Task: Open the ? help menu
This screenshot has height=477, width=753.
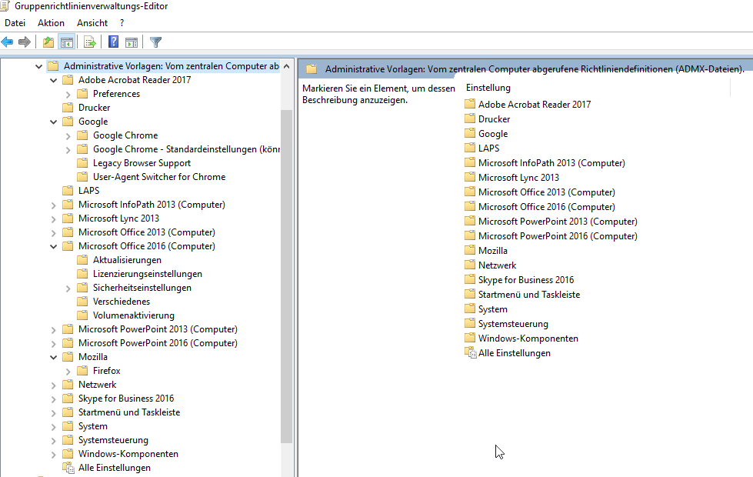Action: 122,23
